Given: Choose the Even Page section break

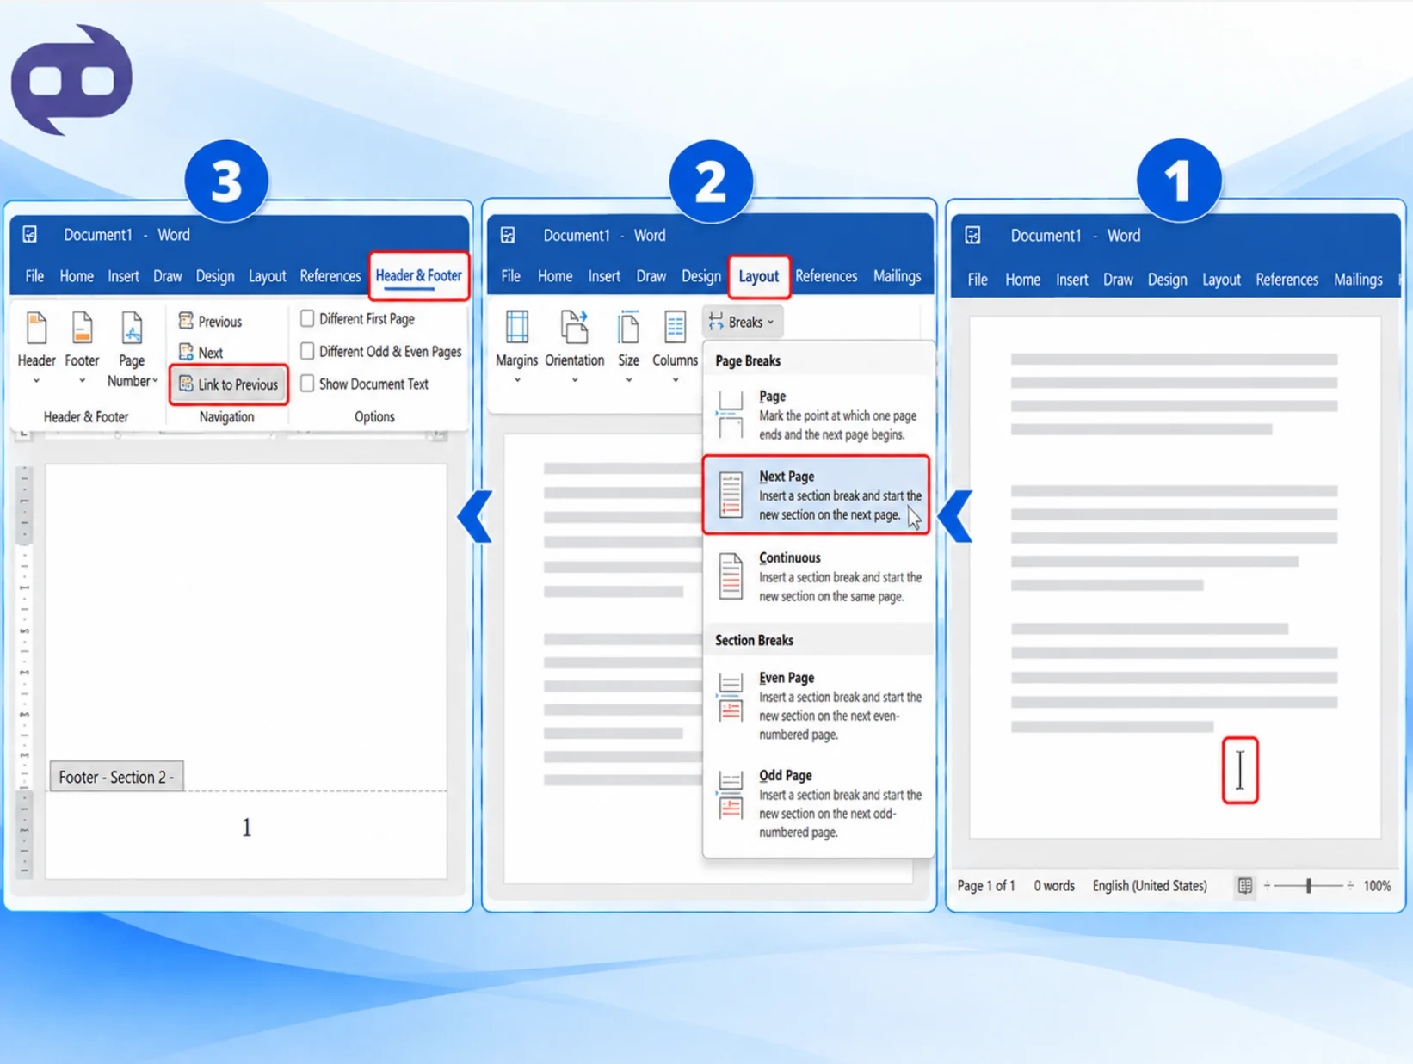Looking at the screenshot, I should [818, 705].
